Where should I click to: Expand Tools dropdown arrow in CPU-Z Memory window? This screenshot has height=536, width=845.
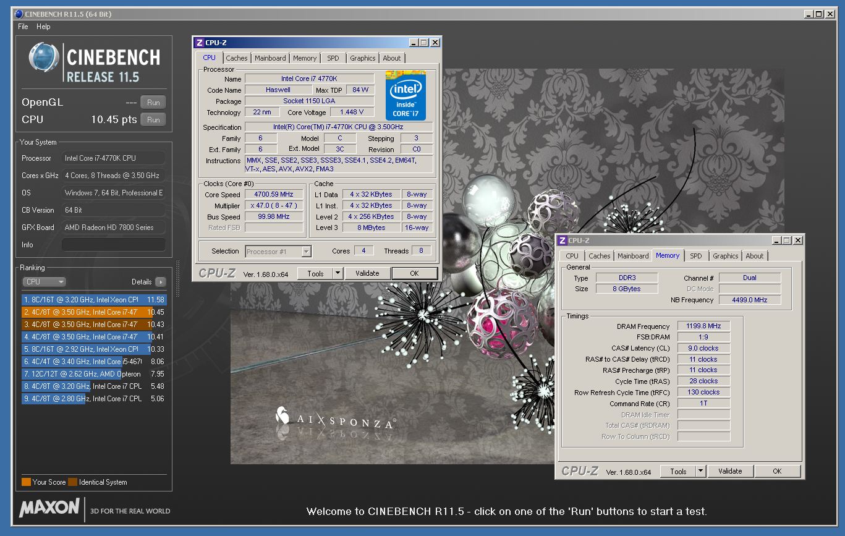pos(701,471)
